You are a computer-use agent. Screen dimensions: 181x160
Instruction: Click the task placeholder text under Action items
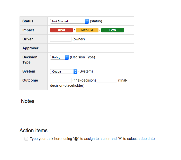[x=92, y=139]
